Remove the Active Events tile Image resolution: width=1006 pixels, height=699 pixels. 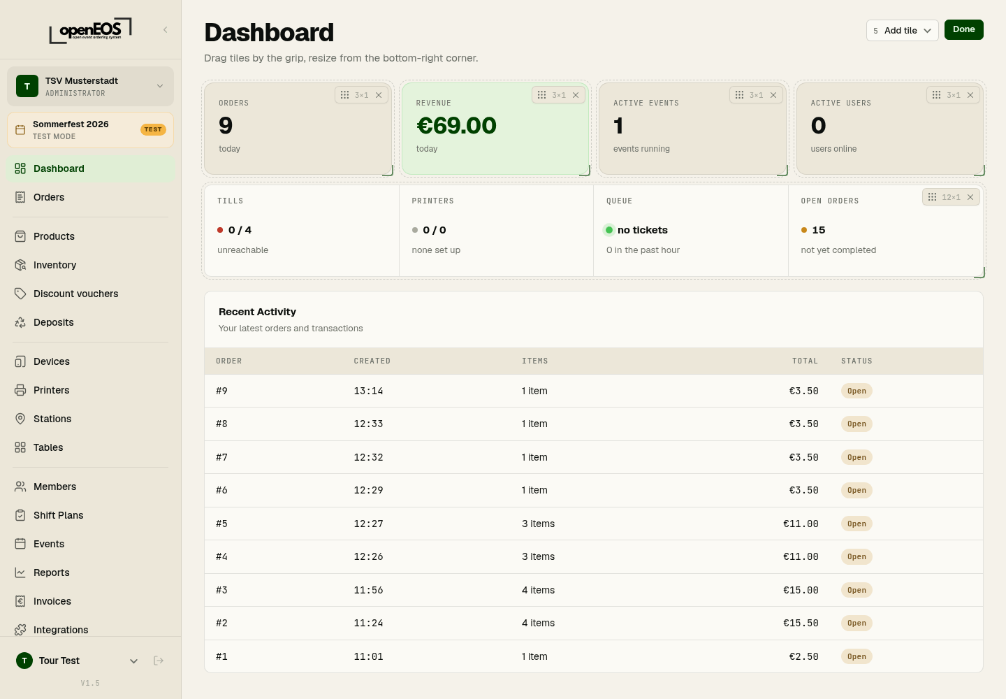(x=773, y=95)
